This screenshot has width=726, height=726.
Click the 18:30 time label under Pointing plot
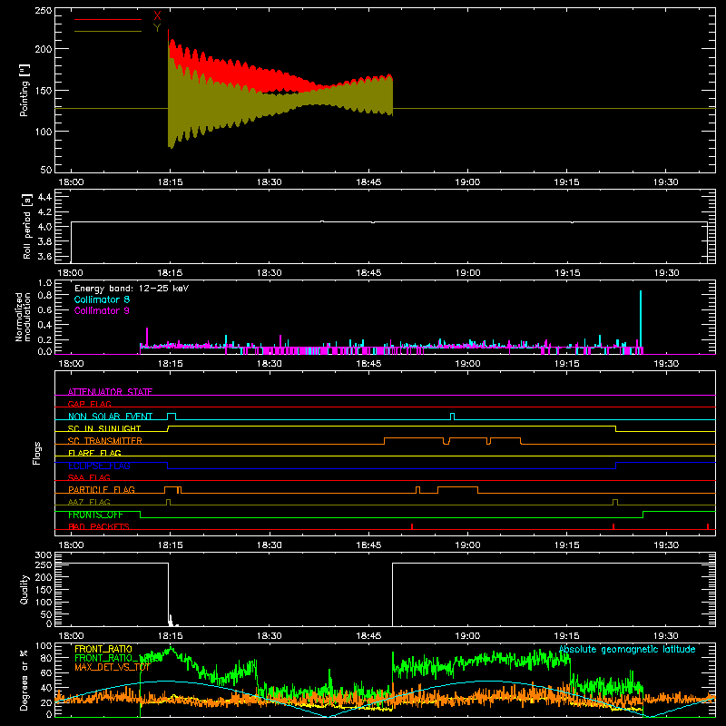(269, 182)
